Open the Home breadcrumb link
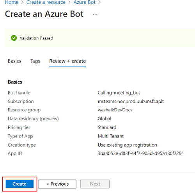Screen dimensions: 195x193 [12, 2]
